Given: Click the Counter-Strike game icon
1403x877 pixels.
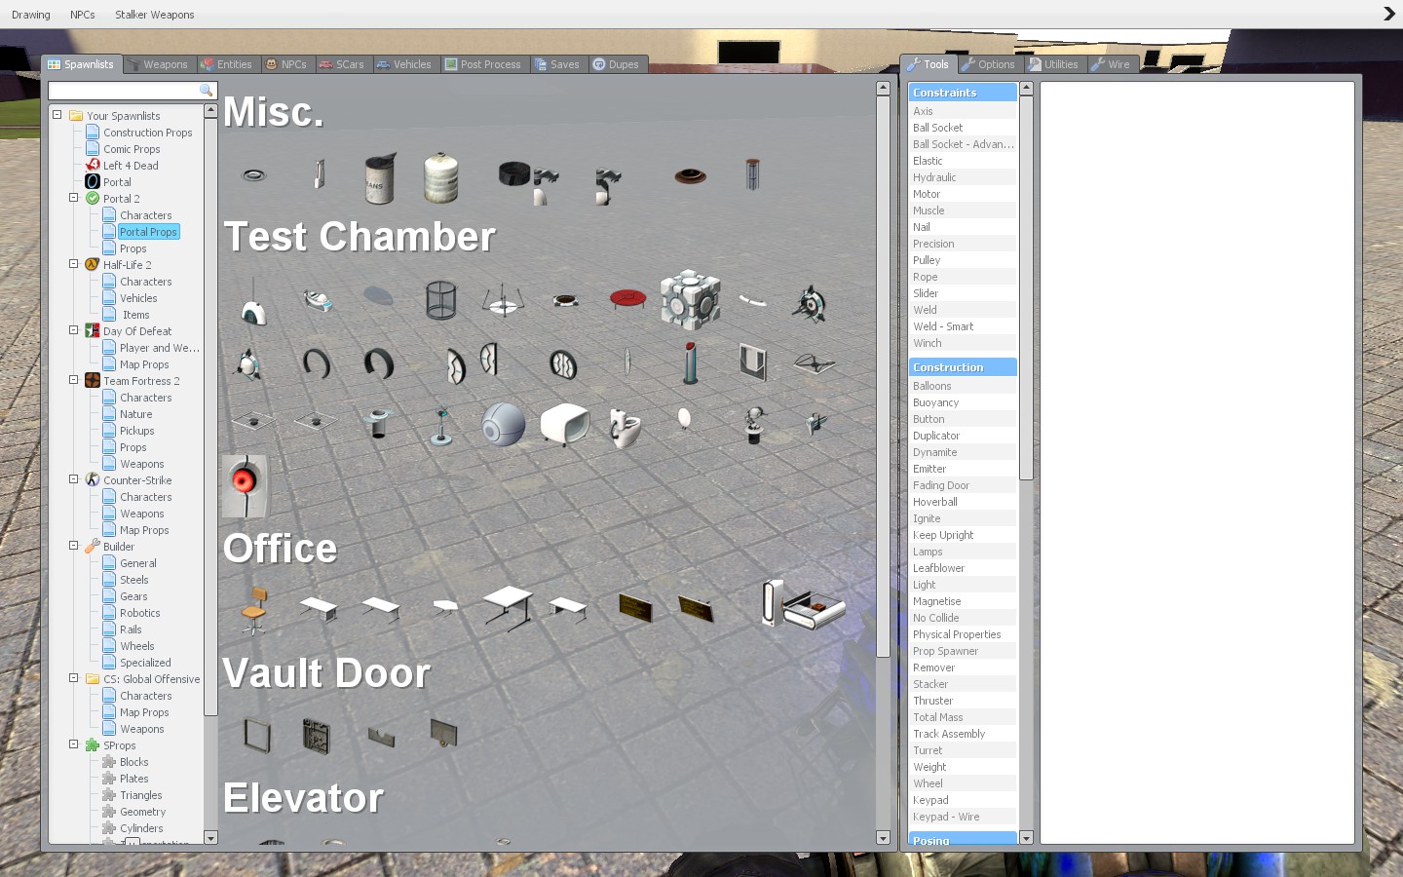Looking at the screenshot, I should [x=93, y=480].
